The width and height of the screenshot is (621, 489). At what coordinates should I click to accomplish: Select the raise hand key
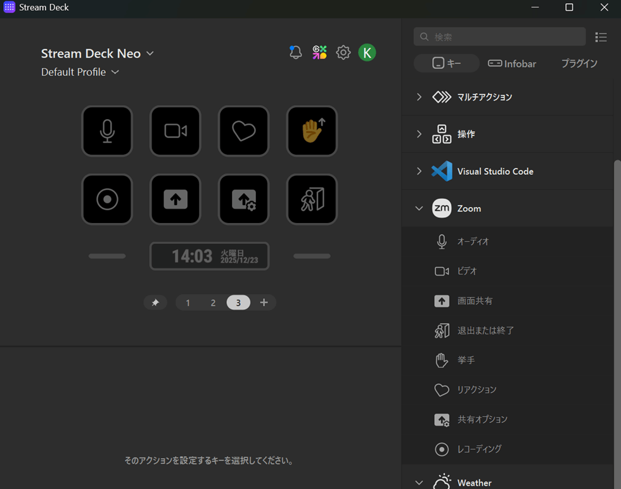(312, 131)
